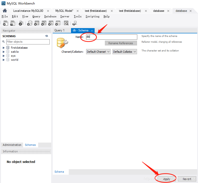Select the sakila schema name

(x=15, y=52)
